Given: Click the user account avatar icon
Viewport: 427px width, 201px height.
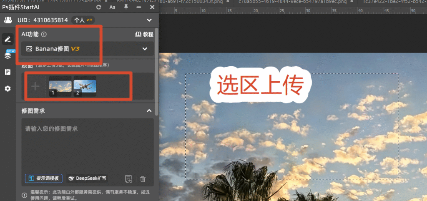Looking at the screenshot, I should point(8,20).
